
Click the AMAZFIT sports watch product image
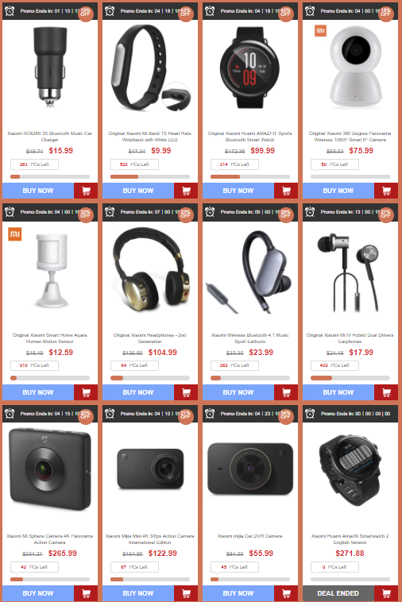click(x=249, y=68)
